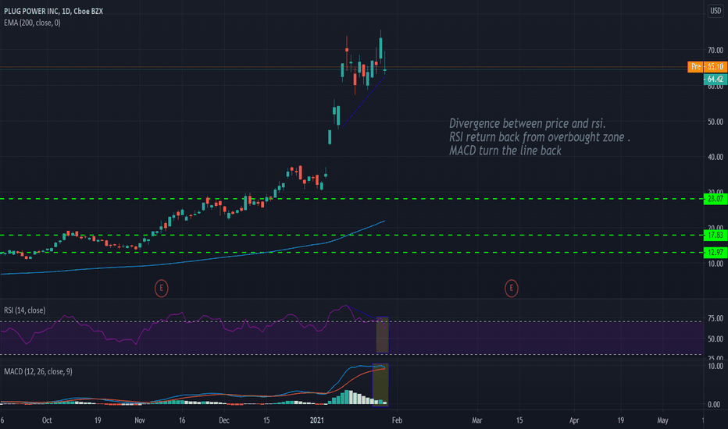Click the 'MACD turn the line back' note

[505, 151]
